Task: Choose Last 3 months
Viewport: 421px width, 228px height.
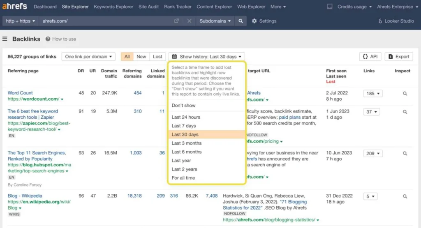Action: click(x=206, y=143)
